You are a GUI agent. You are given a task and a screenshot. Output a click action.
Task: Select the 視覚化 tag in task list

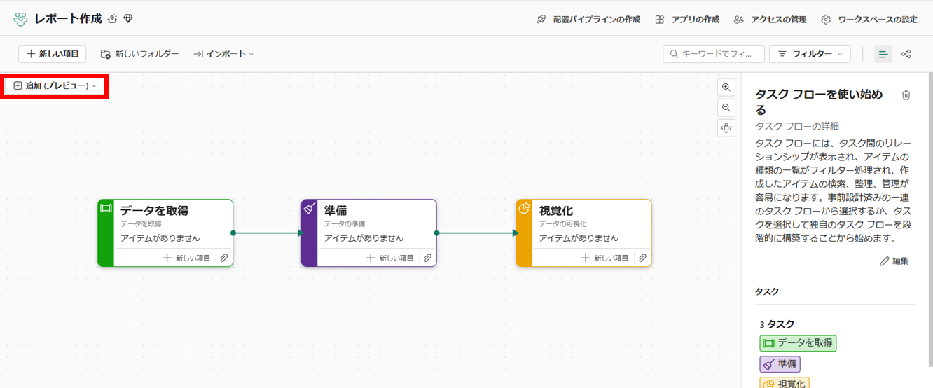coord(785,383)
